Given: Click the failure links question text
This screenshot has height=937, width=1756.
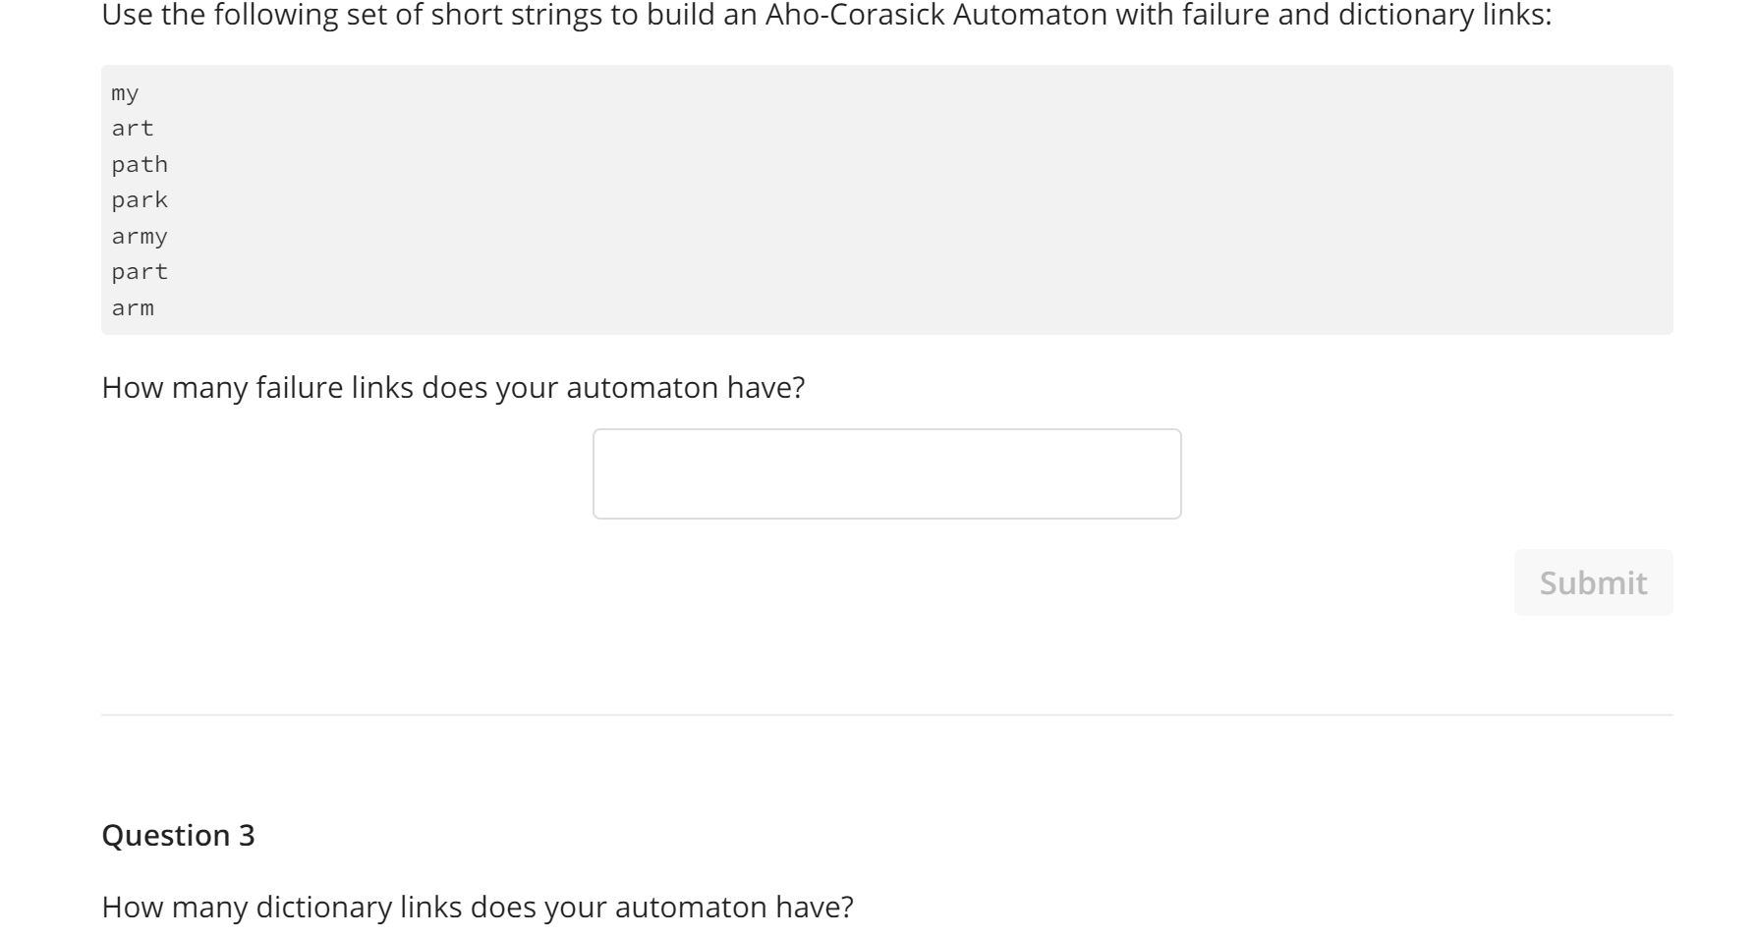Looking at the screenshot, I should click(453, 386).
